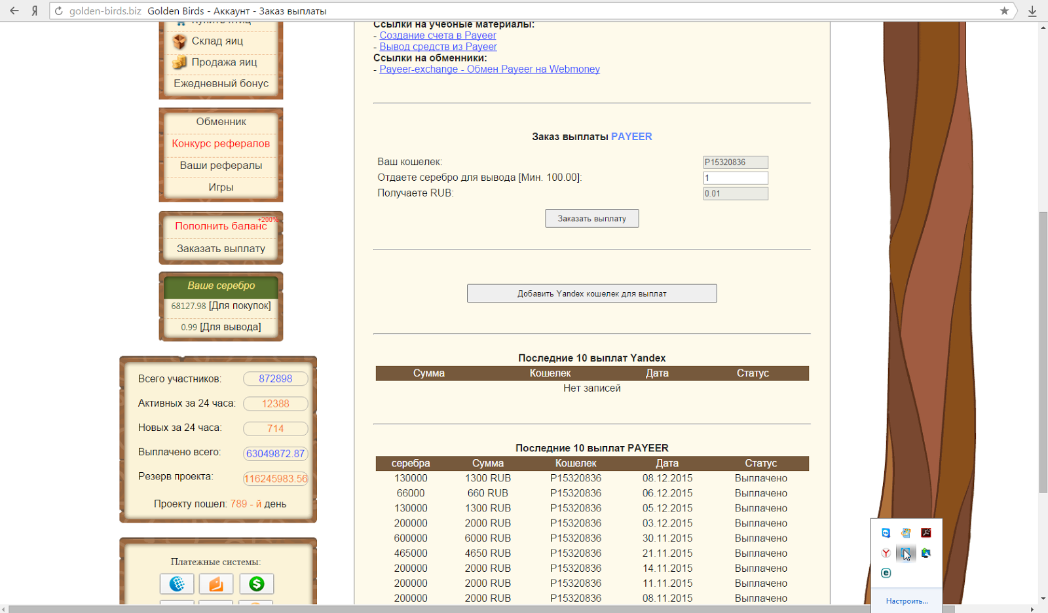Click payout date 03.12.2015
The width and height of the screenshot is (1048, 613).
pyautogui.click(x=667, y=523)
